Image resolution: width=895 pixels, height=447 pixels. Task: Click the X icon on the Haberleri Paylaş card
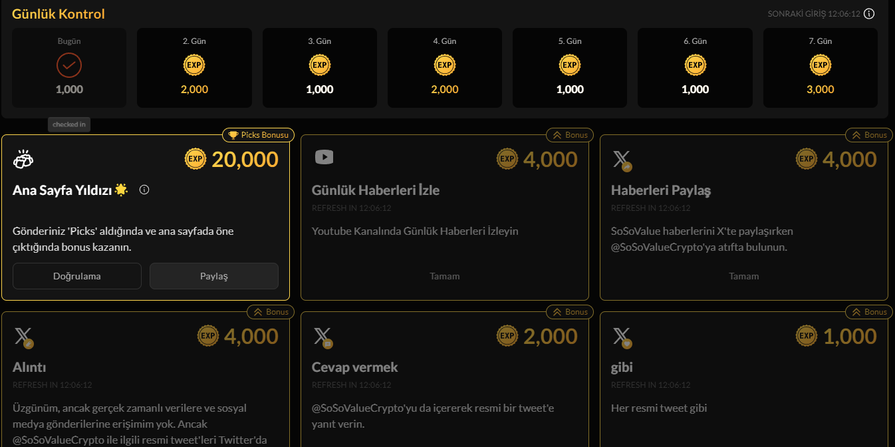[x=621, y=159]
